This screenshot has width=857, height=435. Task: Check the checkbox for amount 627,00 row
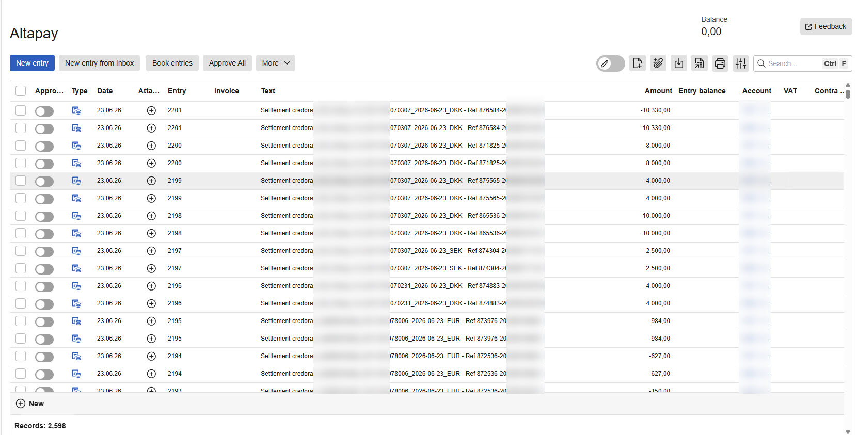pyautogui.click(x=21, y=374)
